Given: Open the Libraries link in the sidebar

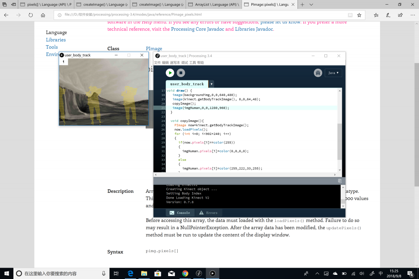Looking at the screenshot, I should coord(56,39).
